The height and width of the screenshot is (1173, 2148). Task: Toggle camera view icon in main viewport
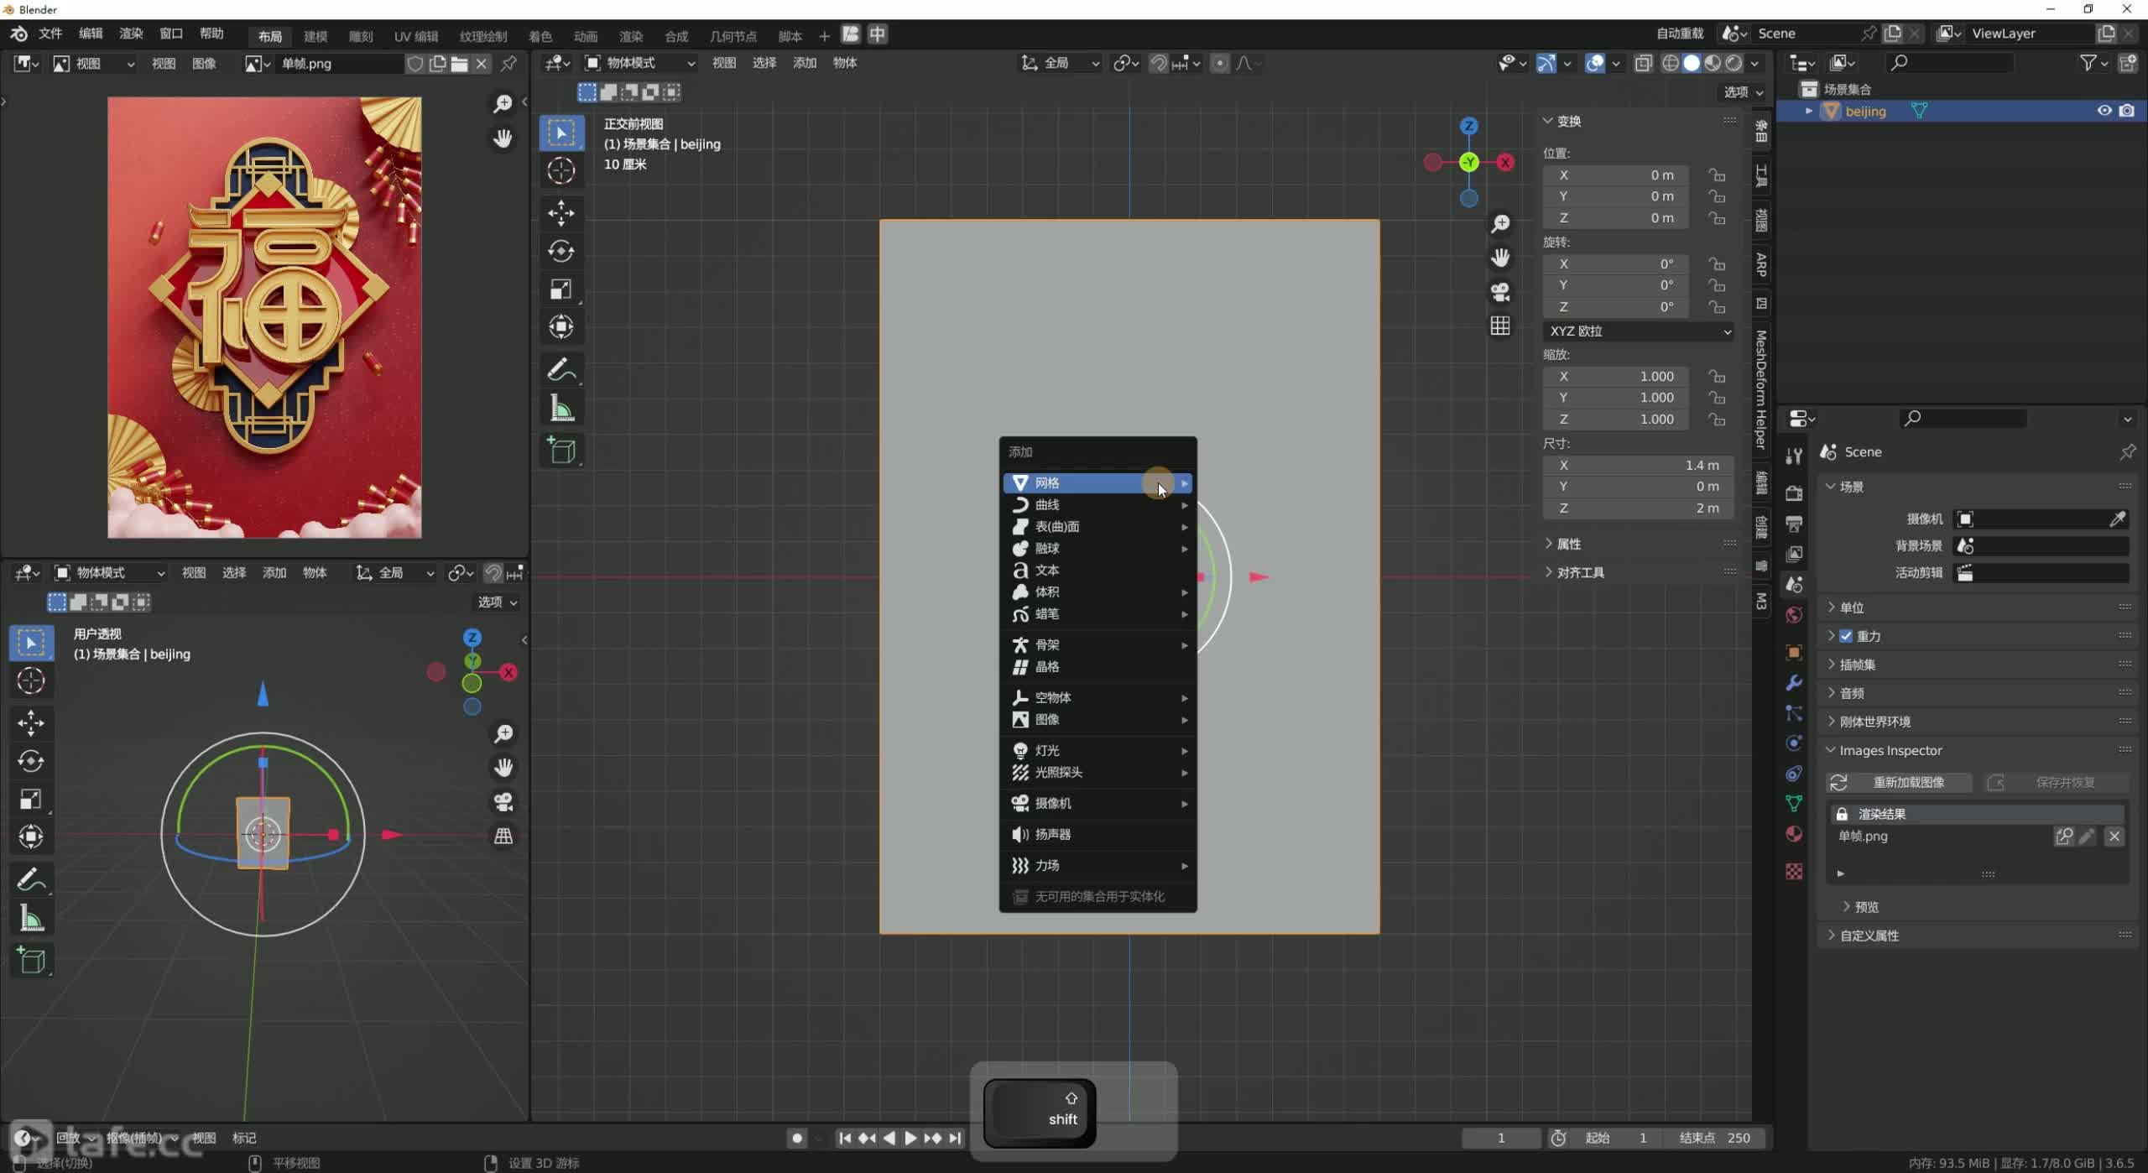pyautogui.click(x=1500, y=292)
